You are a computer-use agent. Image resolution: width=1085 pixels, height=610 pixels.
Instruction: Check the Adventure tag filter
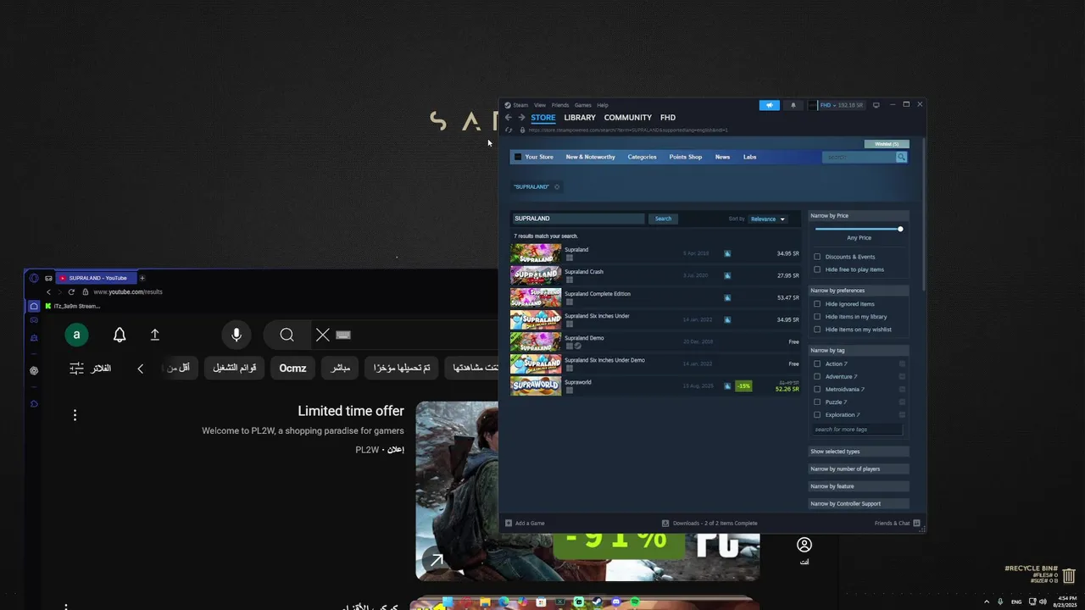coord(817,377)
